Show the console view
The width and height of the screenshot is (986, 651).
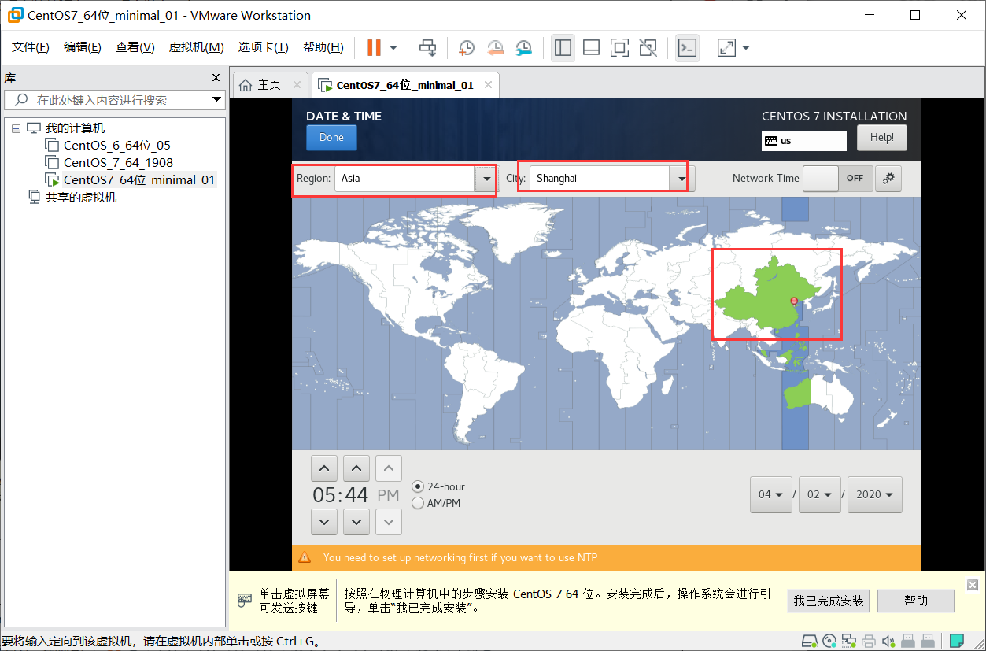click(687, 48)
